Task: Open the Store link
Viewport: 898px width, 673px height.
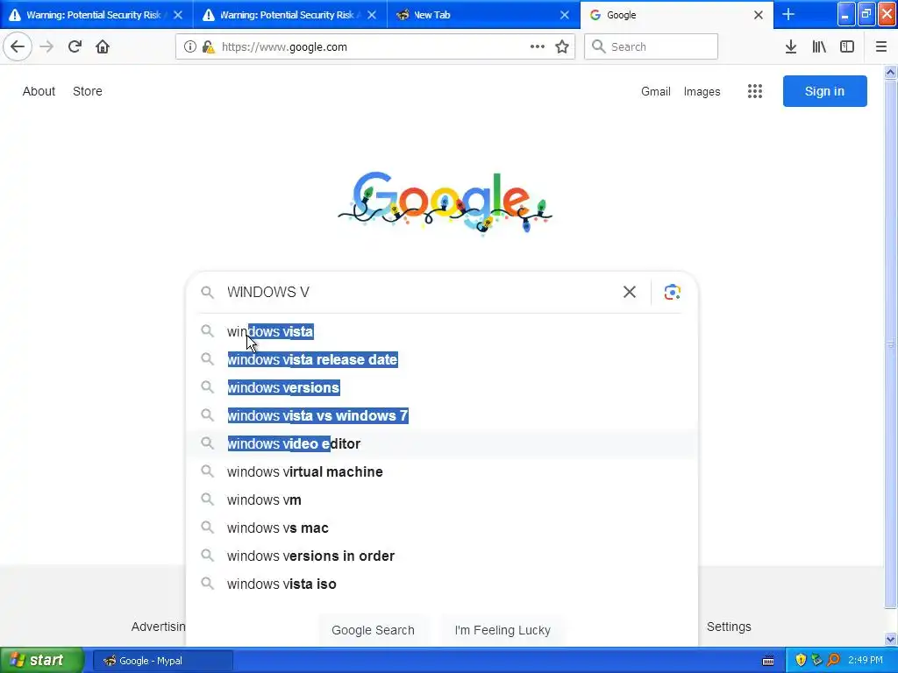Action: (88, 91)
